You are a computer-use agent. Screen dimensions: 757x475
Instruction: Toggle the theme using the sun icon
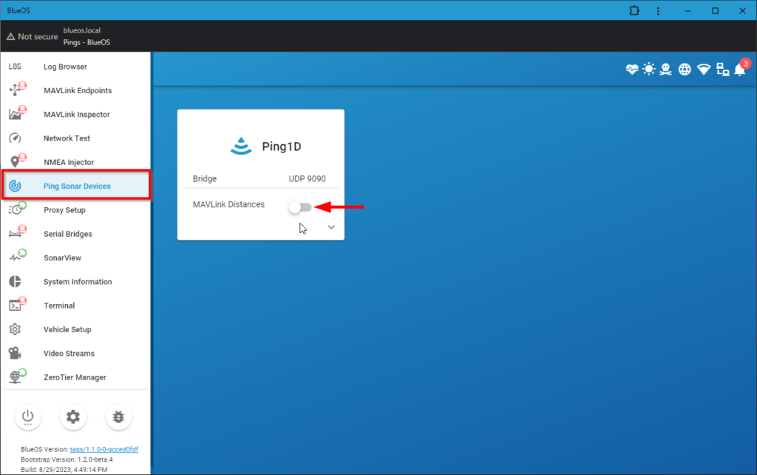tap(649, 69)
